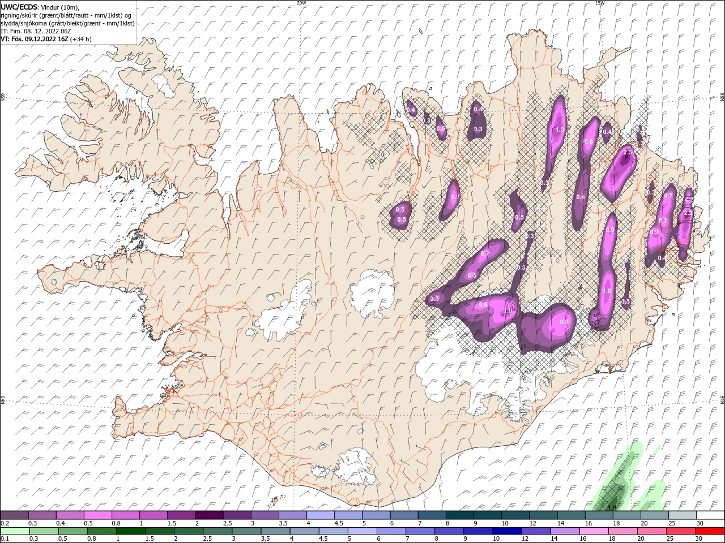Click the '1.3' snowfall value on the map
The width and height of the screenshot is (725, 543).
(x=560, y=130)
